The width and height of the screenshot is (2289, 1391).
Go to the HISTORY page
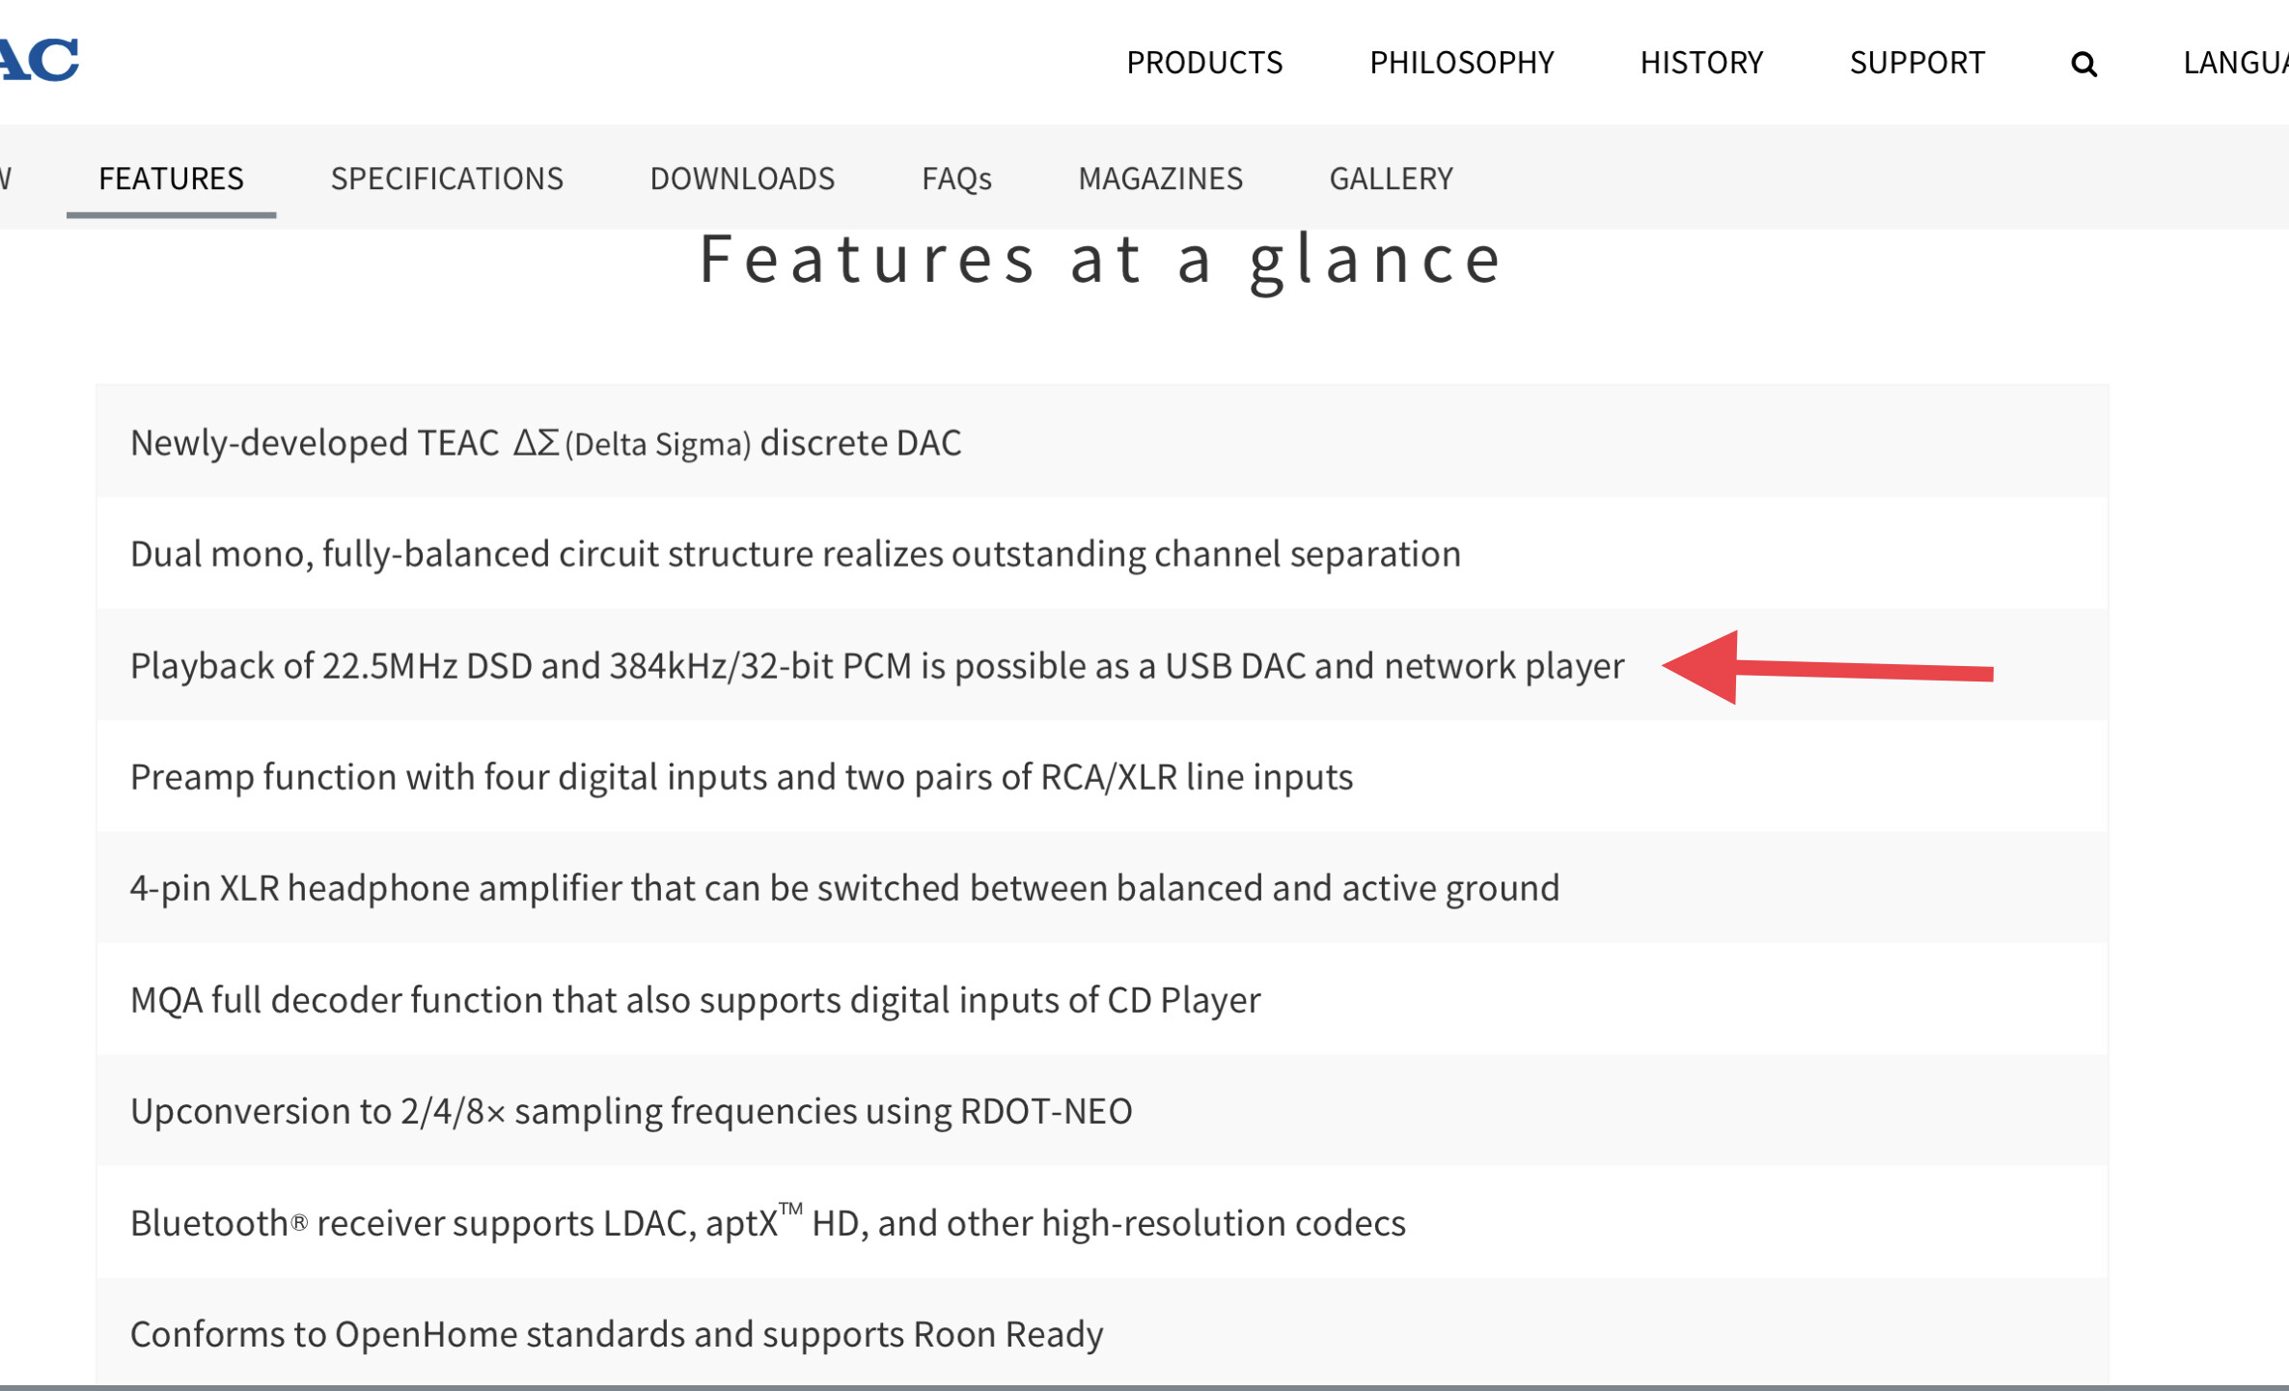[x=1701, y=63]
